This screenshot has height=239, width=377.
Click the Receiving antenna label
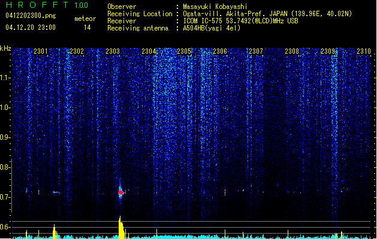pyautogui.click(x=138, y=28)
